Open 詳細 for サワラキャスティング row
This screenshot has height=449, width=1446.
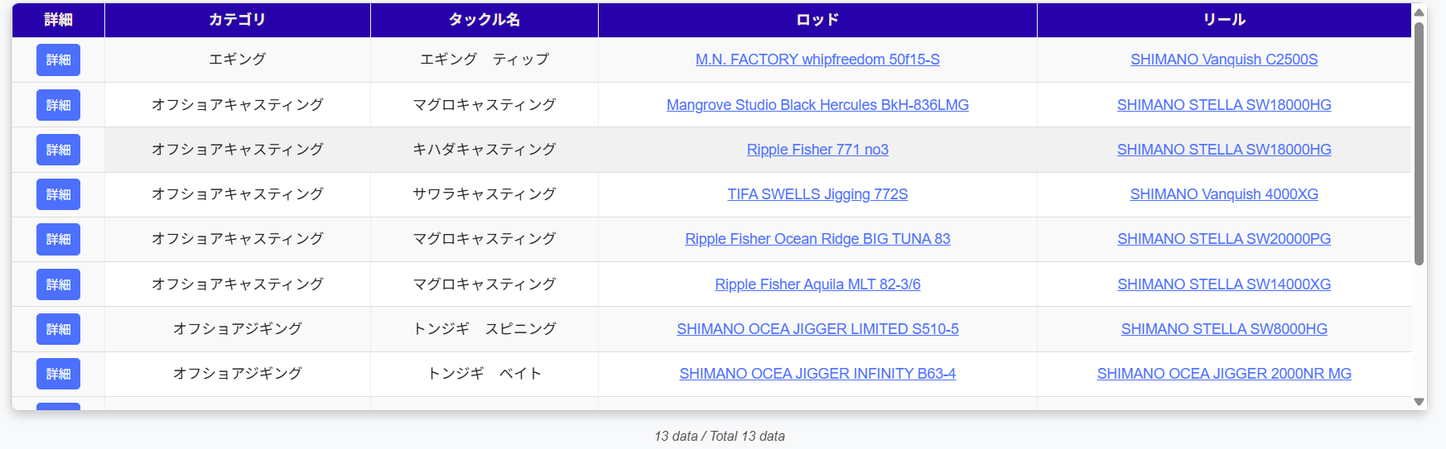point(58,194)
